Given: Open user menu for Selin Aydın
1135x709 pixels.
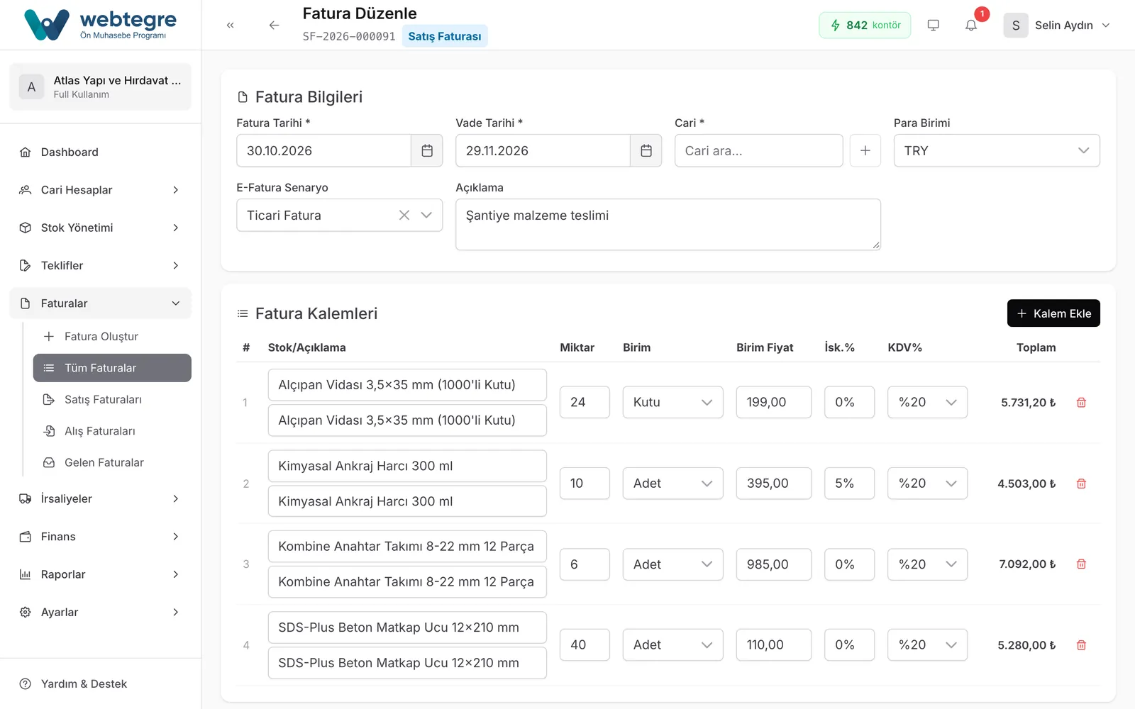Looking at the screenshot, I should point(1057,25).
